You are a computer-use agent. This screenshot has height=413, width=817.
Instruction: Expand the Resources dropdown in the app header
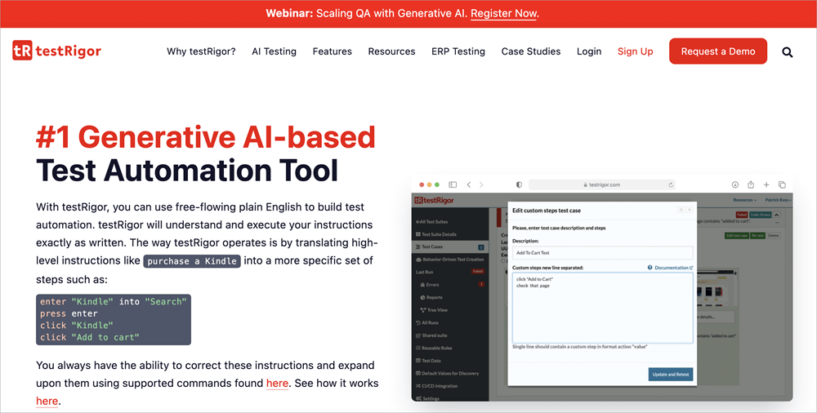click(x=743, y=199)
